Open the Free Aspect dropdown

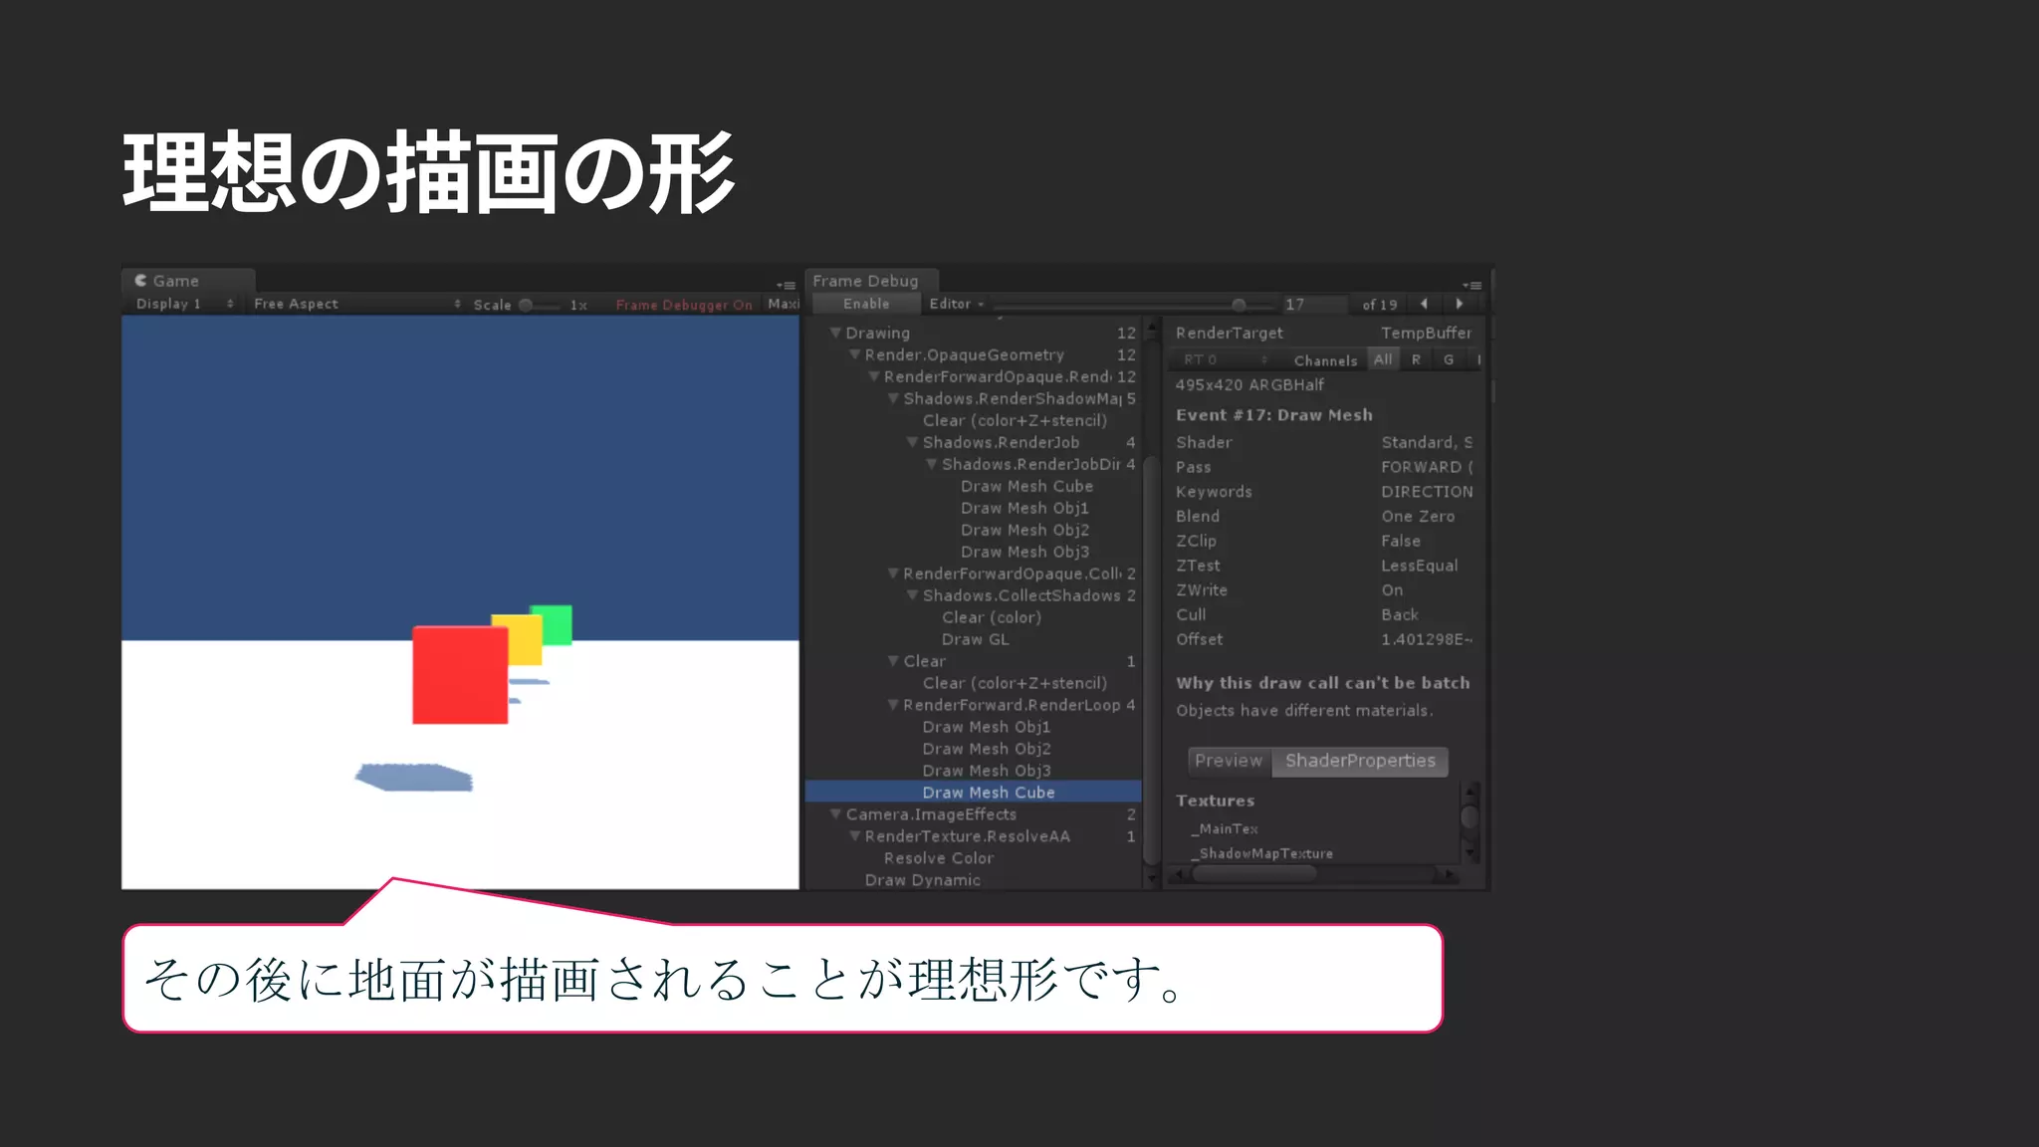point(356,304)
